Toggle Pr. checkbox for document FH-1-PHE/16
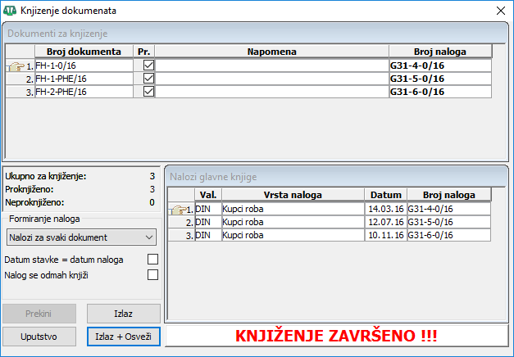 148,79
